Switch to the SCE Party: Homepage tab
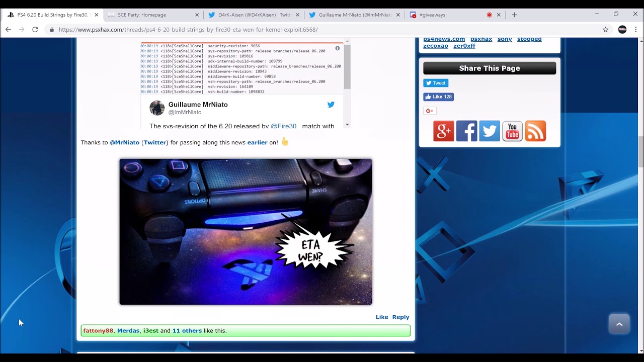The height and width of the screenshot is (362, 644). coord(152,15)
